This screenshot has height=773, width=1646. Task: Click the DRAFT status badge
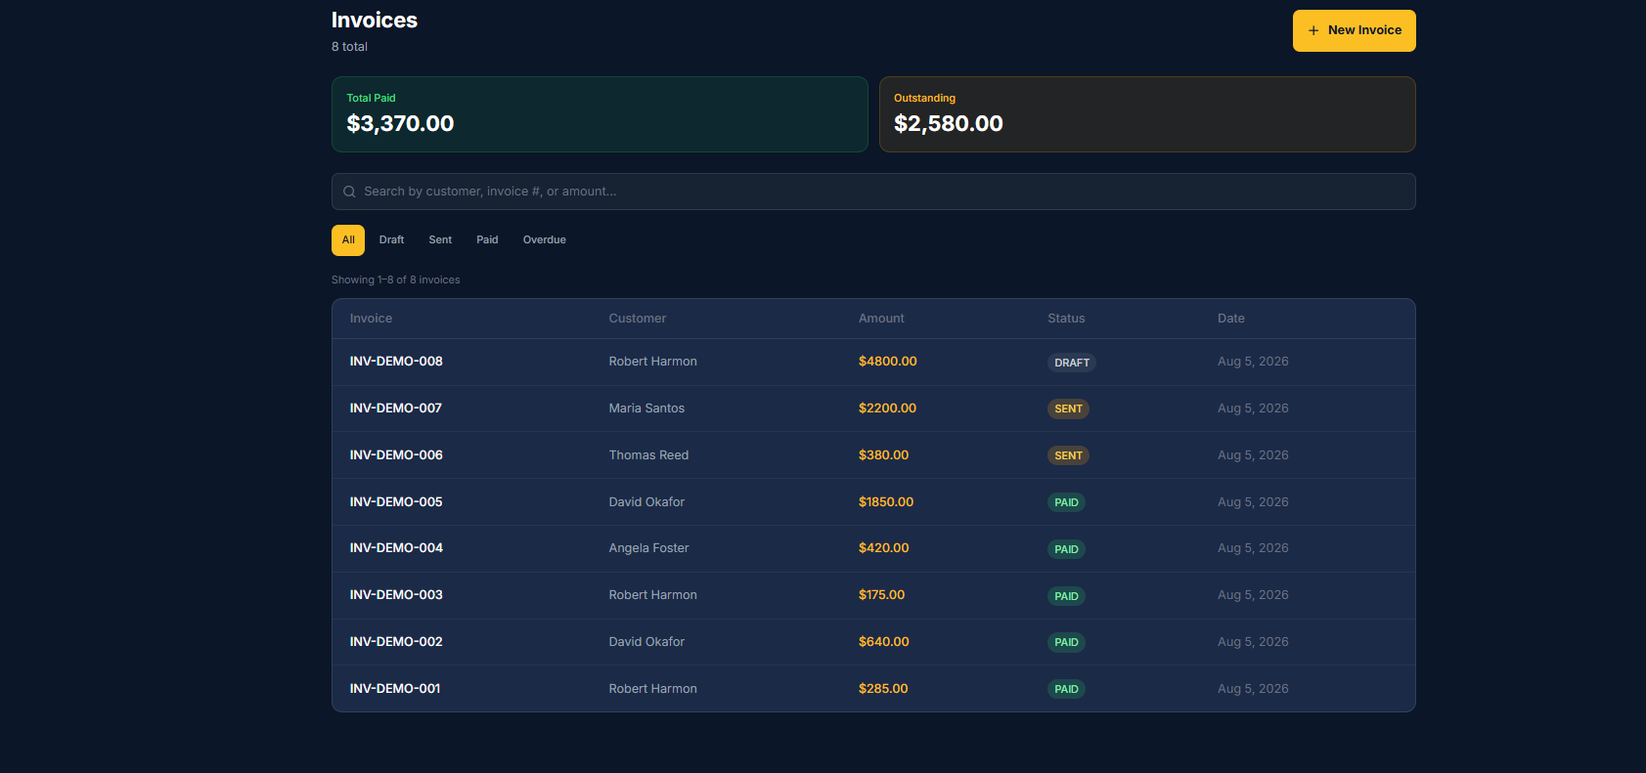tap(1072, 363)
